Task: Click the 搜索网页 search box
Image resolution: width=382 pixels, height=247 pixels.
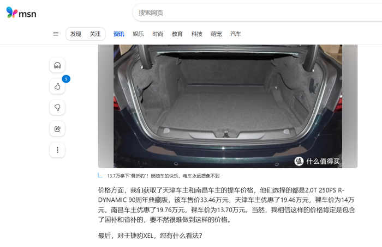Action: [258, 13]
